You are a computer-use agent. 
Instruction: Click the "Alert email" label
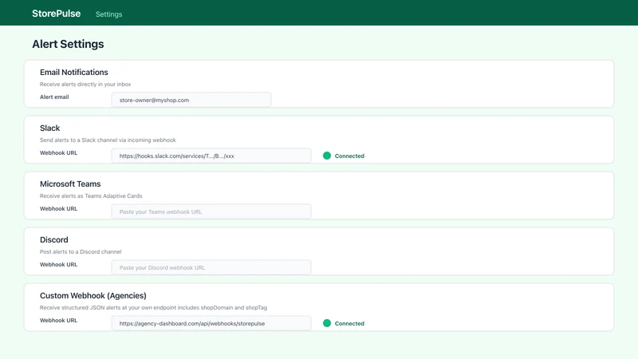pyautogui.click(x=54, y=97)
